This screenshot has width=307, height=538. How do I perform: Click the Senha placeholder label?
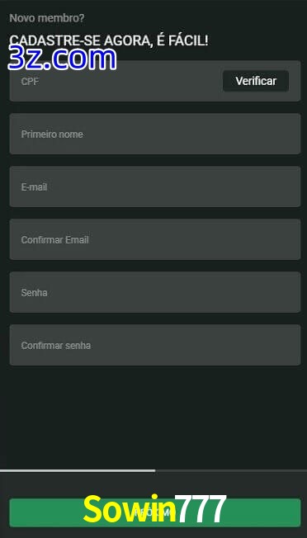pos(34,293)
